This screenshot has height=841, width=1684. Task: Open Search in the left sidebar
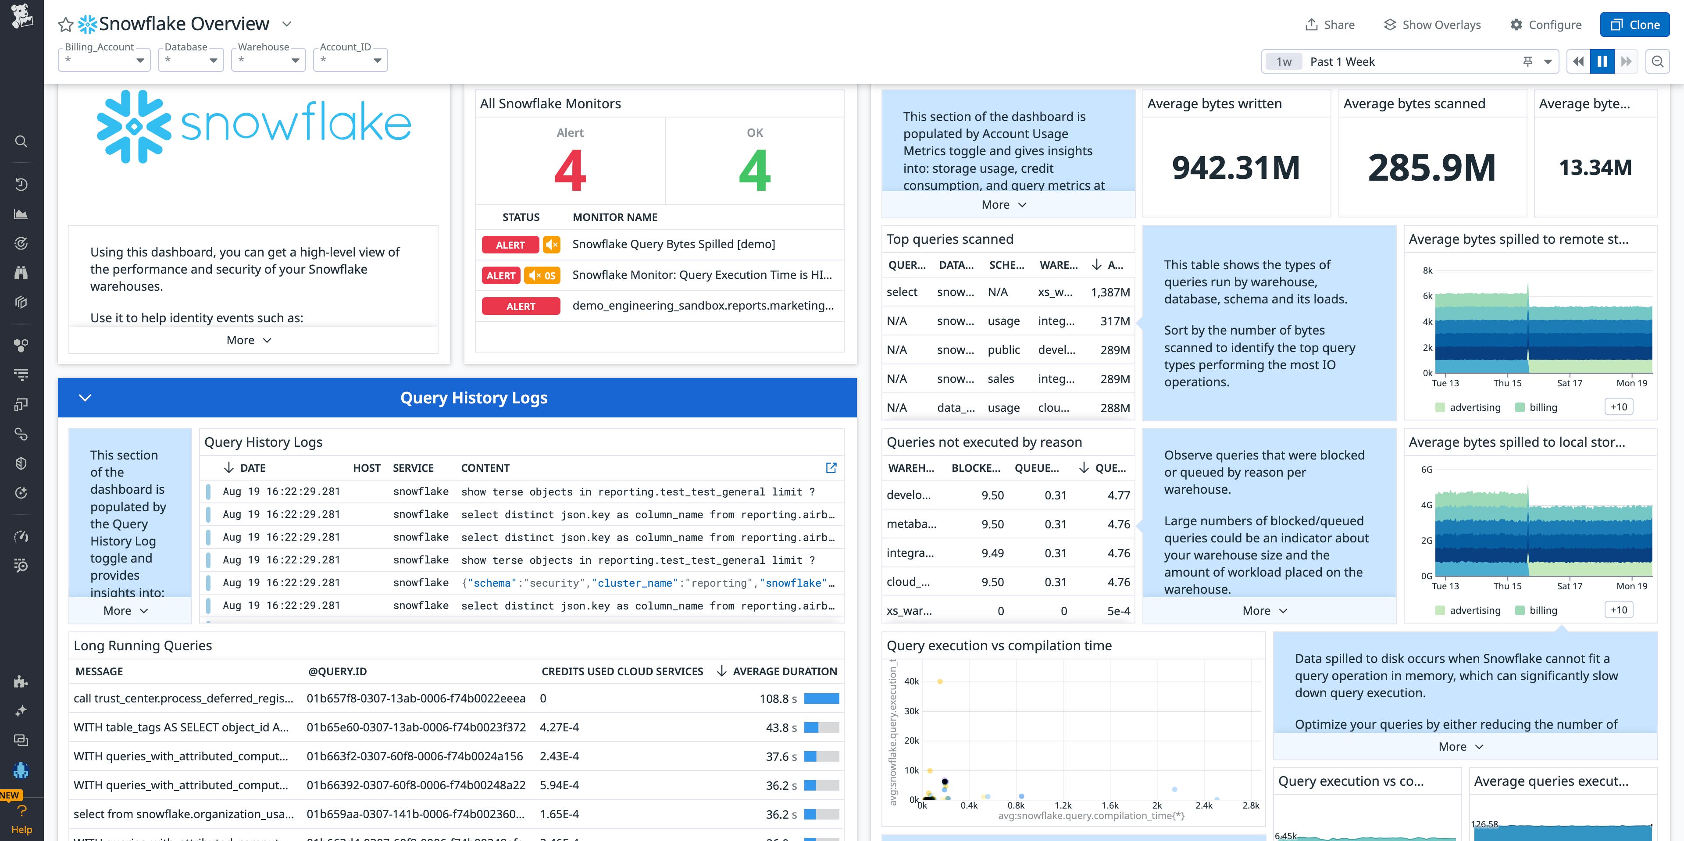coord(21,141)
